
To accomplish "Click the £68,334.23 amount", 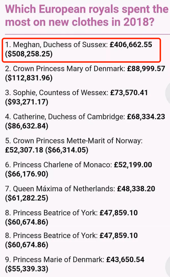I will [x=146, y=117].
